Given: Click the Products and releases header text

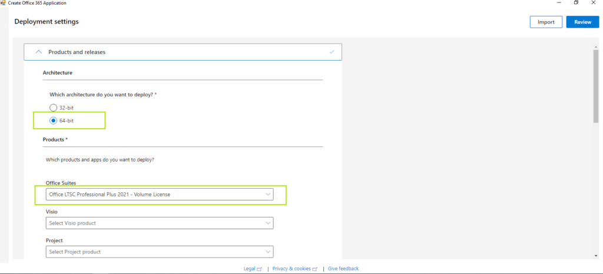Looking at the screenshot, I should (77, 52).
